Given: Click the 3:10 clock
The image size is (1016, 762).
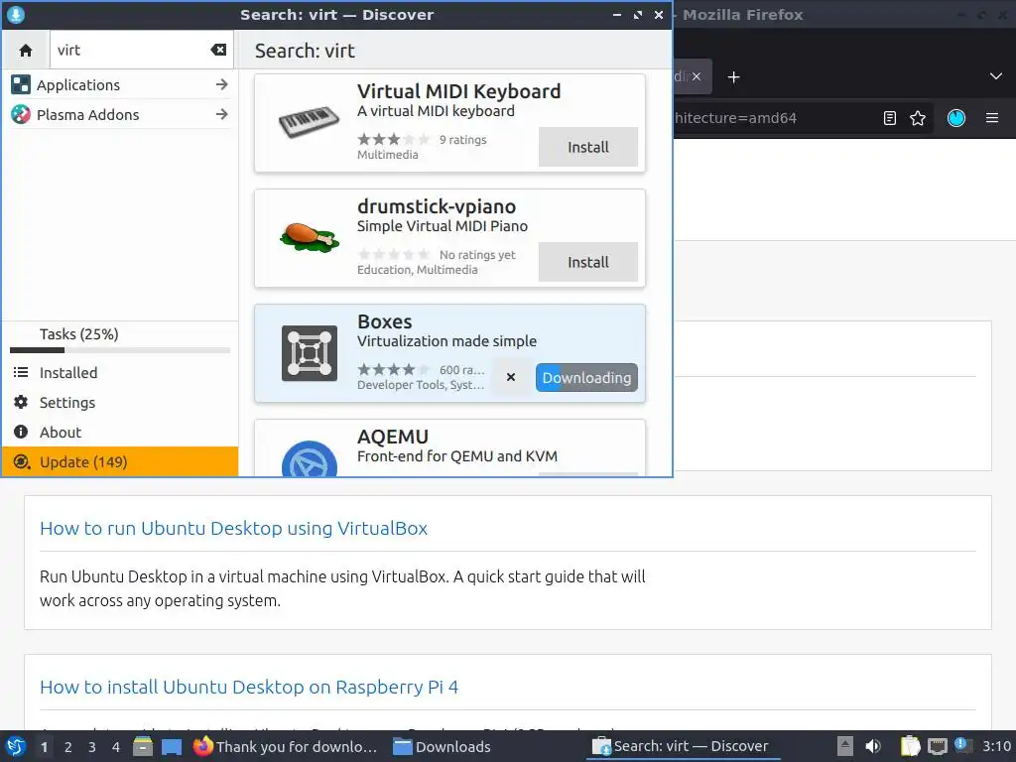Looking at the screenshot, I should 996,746.
